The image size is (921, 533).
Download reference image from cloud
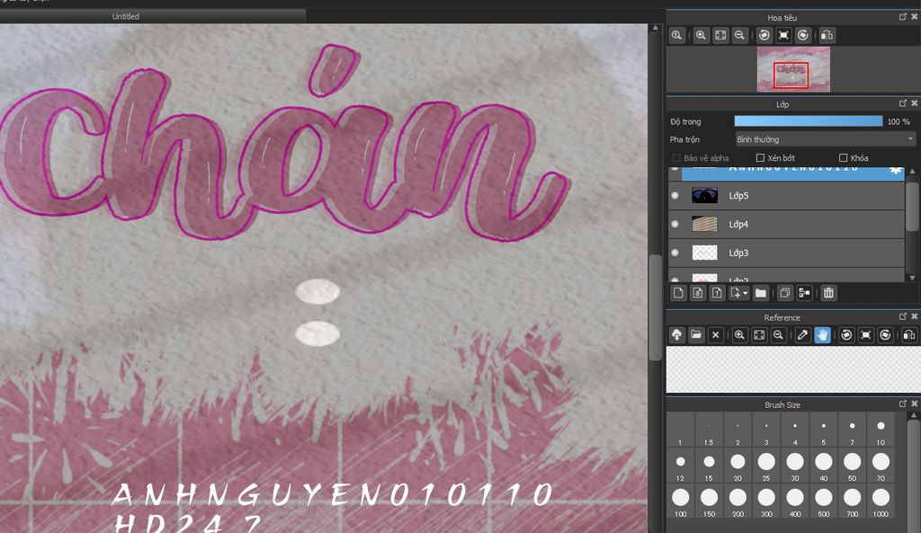pos(676,334)
